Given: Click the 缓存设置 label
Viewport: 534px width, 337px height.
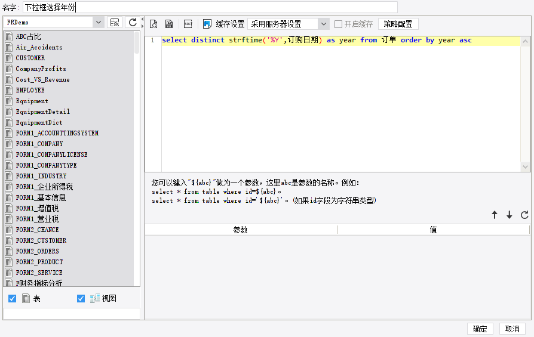Looking at the screenshot, I should pyautogui.click(x=230, y=24).
